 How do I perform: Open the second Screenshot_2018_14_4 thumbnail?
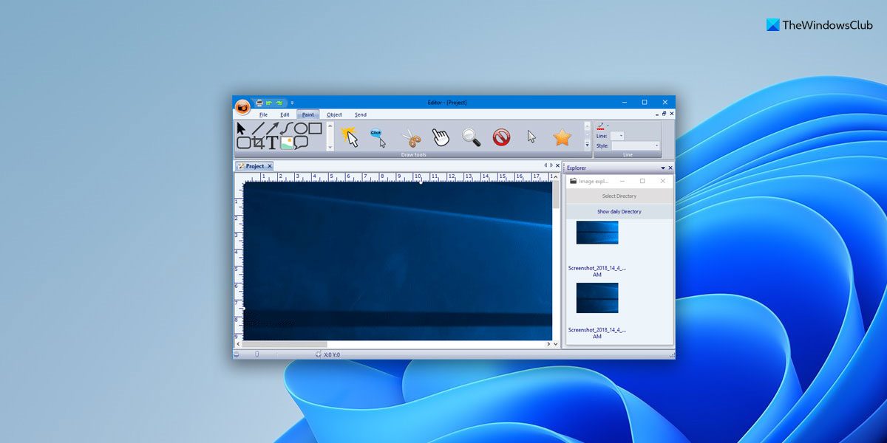pos(597,298)
